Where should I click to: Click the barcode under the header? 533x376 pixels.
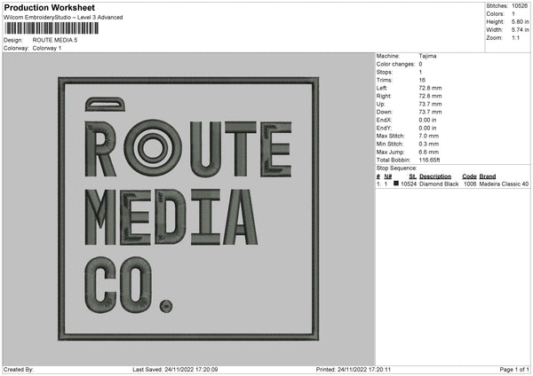(x=52, y=28)
